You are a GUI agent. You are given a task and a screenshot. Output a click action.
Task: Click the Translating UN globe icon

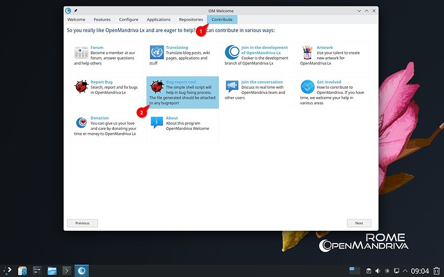(157, 52)
